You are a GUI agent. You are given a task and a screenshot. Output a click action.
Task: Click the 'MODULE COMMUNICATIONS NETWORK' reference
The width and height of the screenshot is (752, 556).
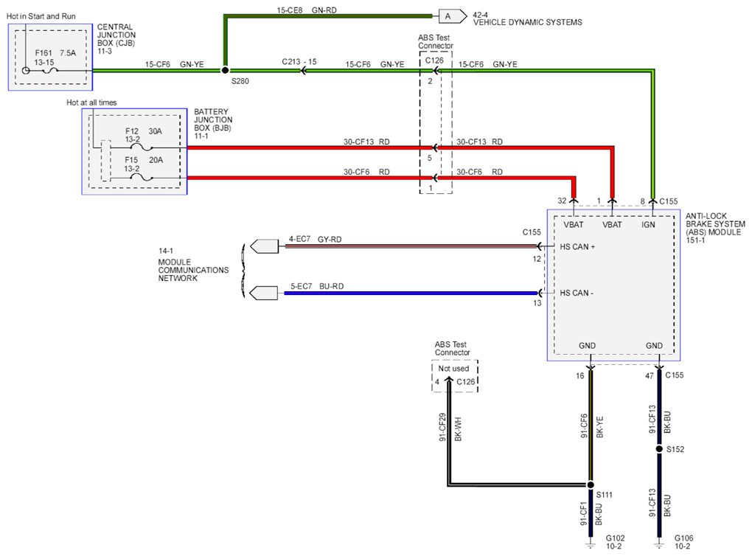click(x=193, y=270)
